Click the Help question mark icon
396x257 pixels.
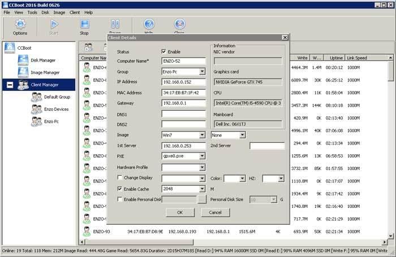(x=149, y=24)
